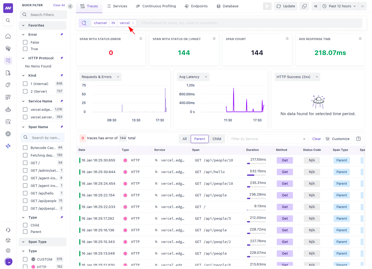Image resolution: width=372 pixels, height=269 pixels.
Task: Click the copy/duplicate icon beside Update
Action: click(x=304, y=6)
